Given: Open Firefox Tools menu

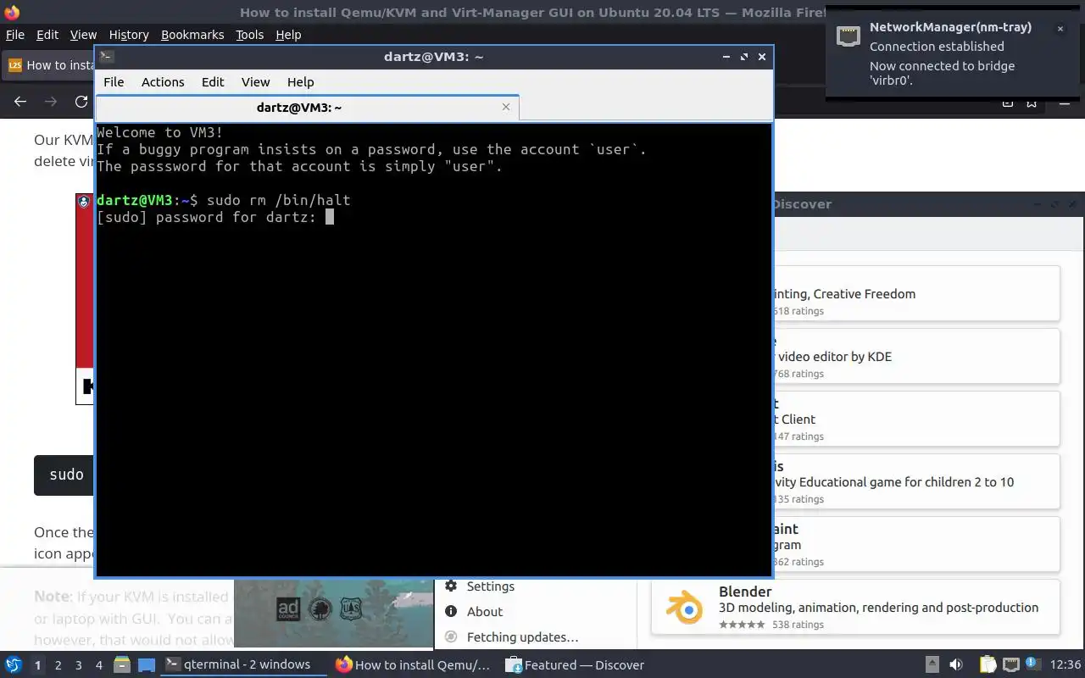Looking at the screenshot, I should (x=249, y=35).
